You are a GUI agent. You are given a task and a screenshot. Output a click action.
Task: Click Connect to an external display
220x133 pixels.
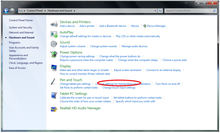tap(164, 70)
